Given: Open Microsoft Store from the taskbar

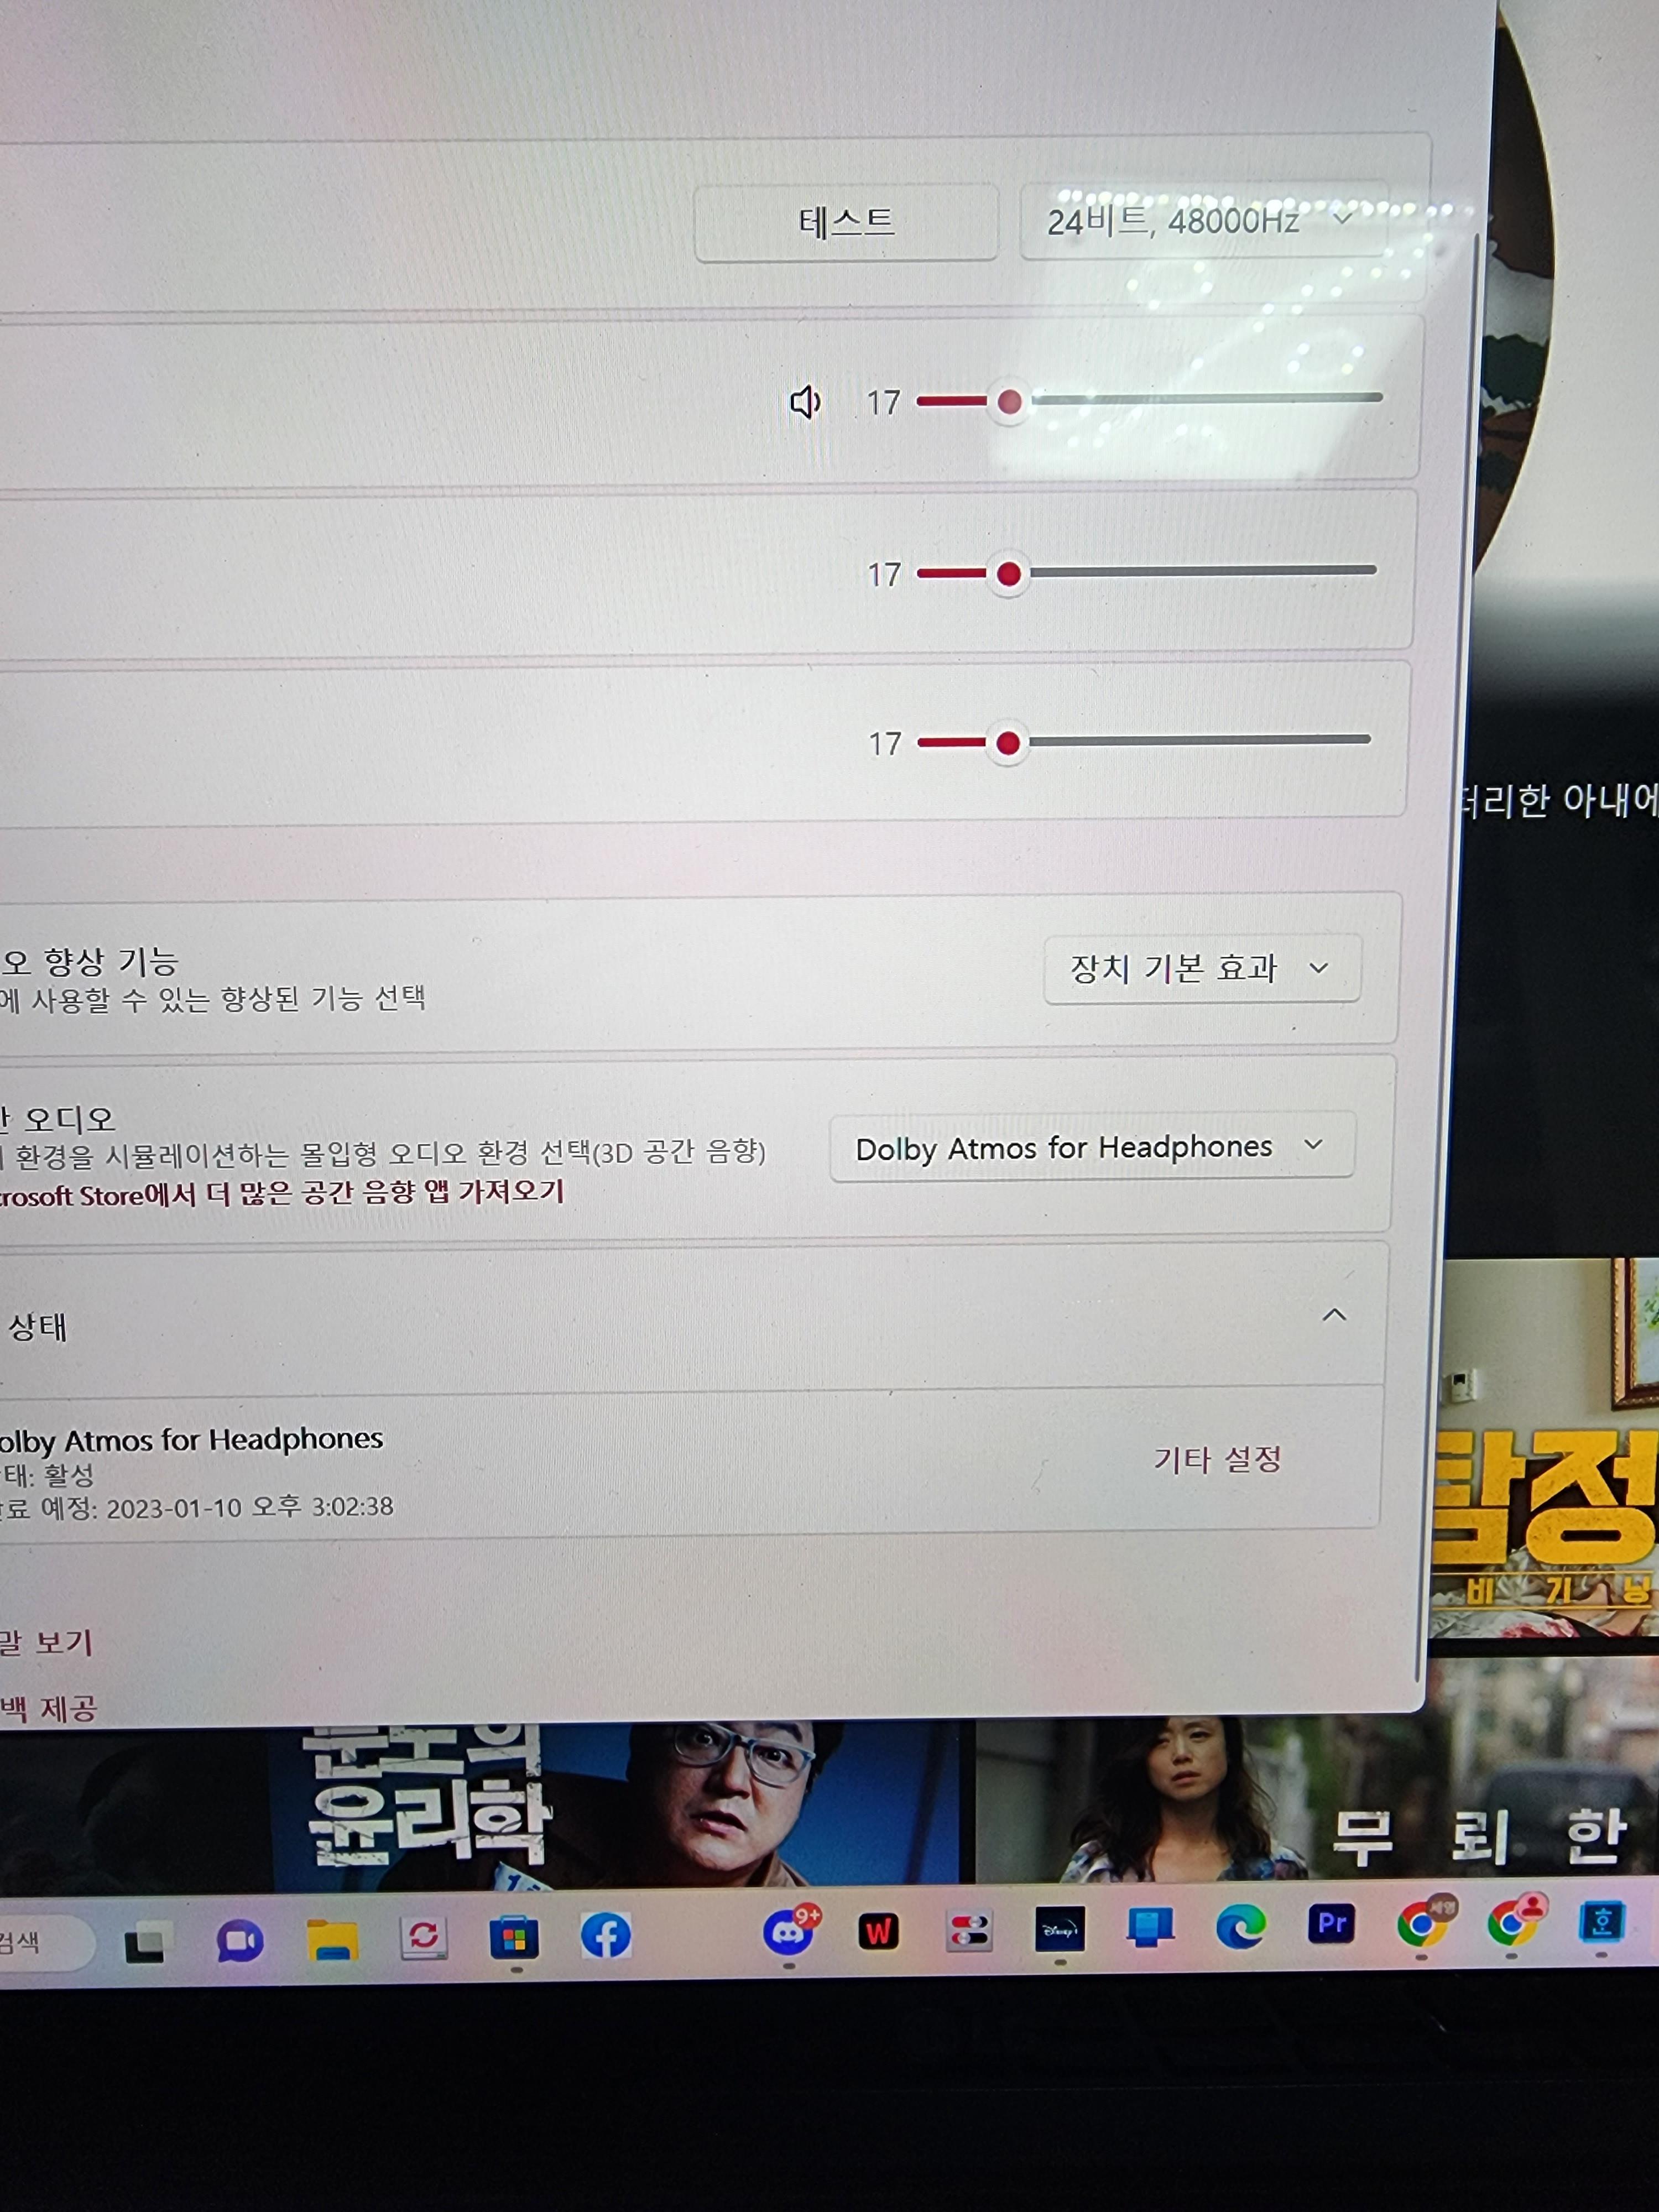Looking at the screenshot, I should pos(514,1938).
